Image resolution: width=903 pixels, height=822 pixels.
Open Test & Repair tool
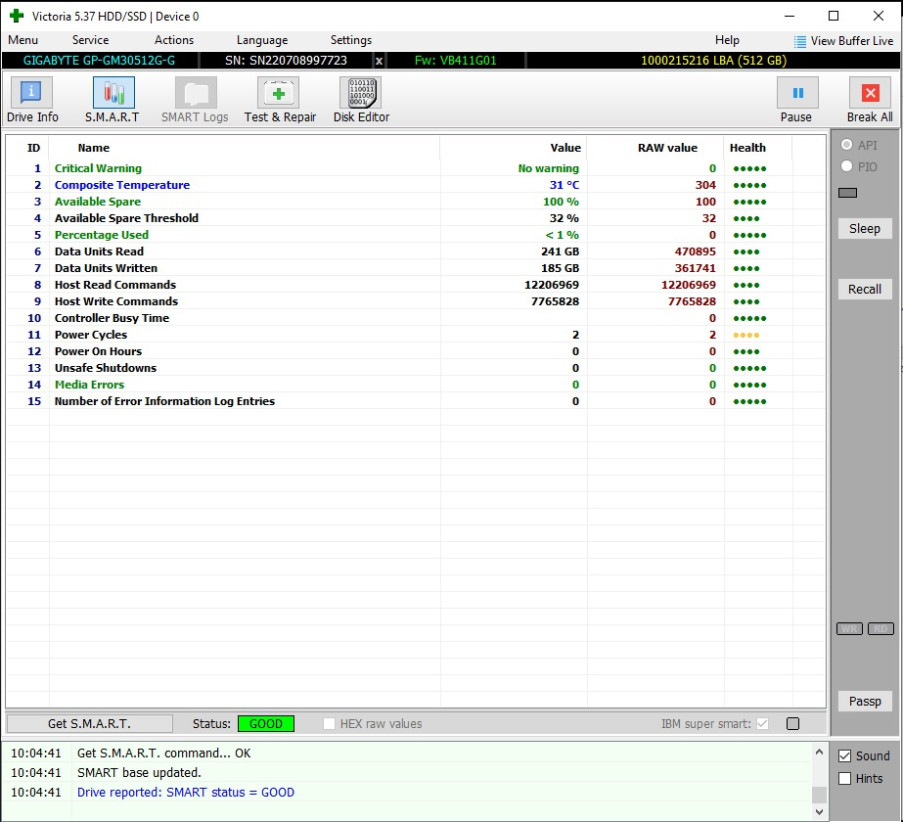pyautogui.click(x=280, y=101)
